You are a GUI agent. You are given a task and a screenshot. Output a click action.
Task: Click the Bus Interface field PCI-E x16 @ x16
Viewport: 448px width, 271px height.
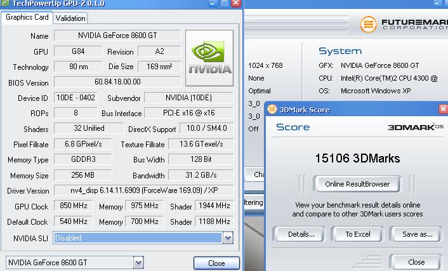[188, 113]
